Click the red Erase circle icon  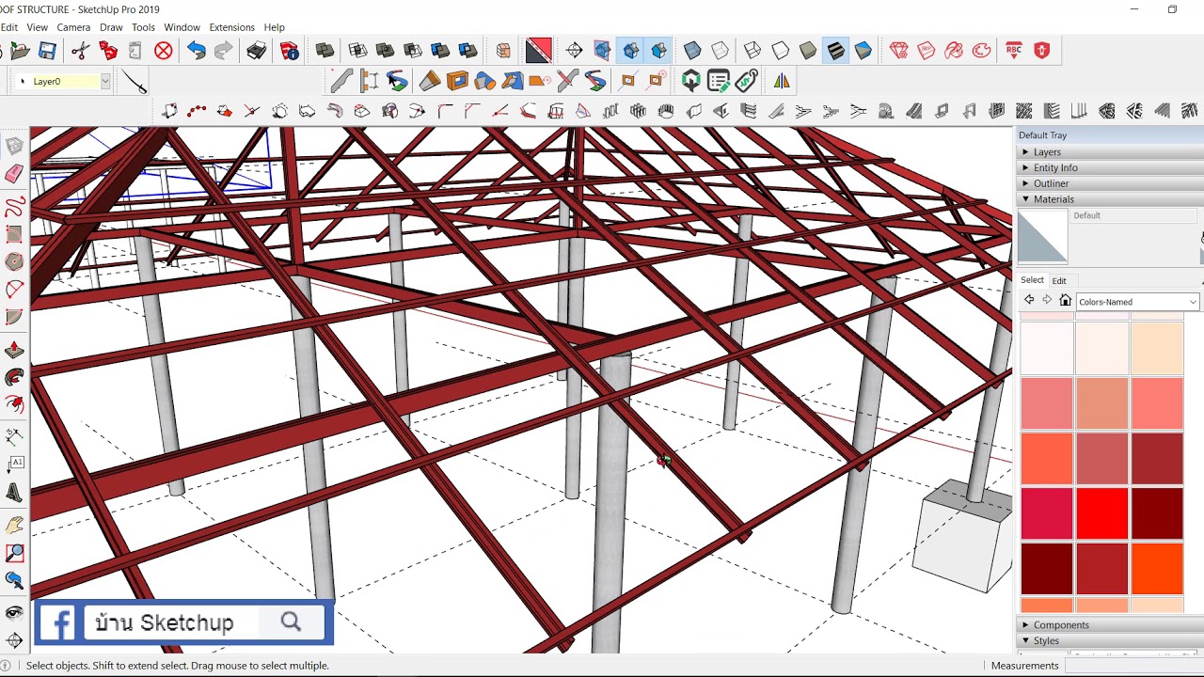coord(164,51)
